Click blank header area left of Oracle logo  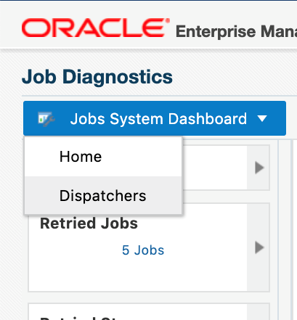[11, 27]
